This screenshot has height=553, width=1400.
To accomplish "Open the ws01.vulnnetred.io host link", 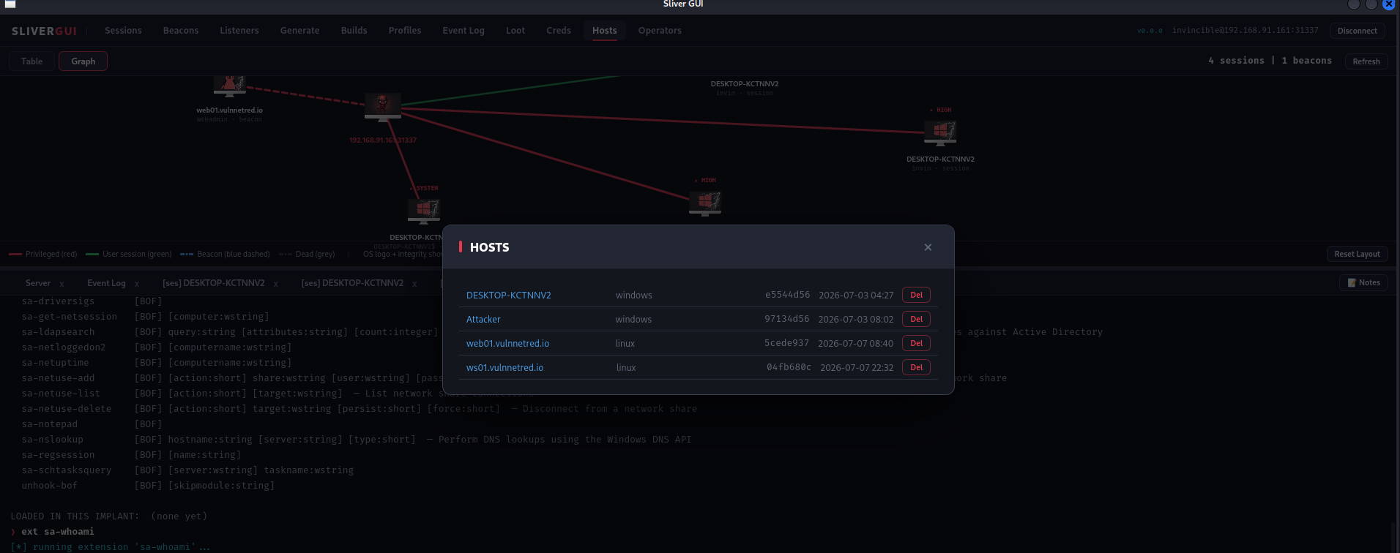I will coord(504,368).
